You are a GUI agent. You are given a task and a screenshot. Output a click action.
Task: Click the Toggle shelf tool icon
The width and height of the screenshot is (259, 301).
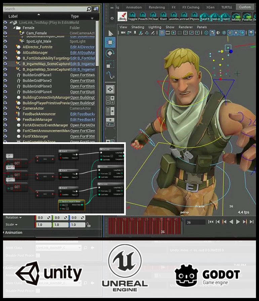click(x=133, y=16)
